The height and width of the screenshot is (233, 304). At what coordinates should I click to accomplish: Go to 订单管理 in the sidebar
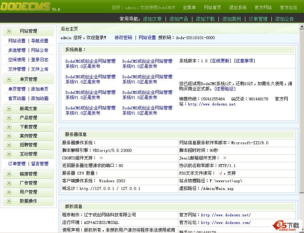pyautogui.click(x=17, y=164)
